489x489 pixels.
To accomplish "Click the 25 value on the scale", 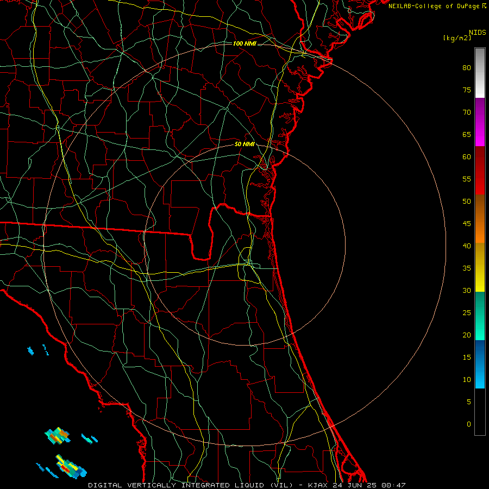I will coord(467,312).
